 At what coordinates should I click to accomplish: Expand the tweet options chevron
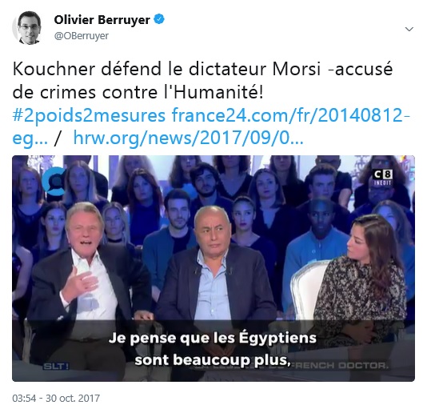(x=409, y=29)
